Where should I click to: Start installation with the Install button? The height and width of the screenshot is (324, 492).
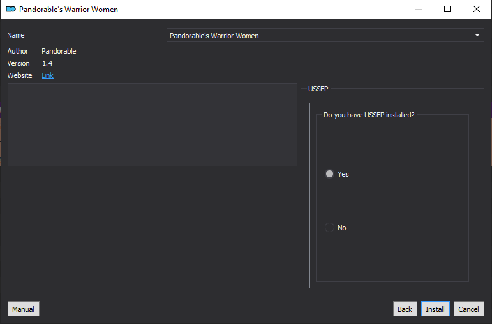click(435, 309)
